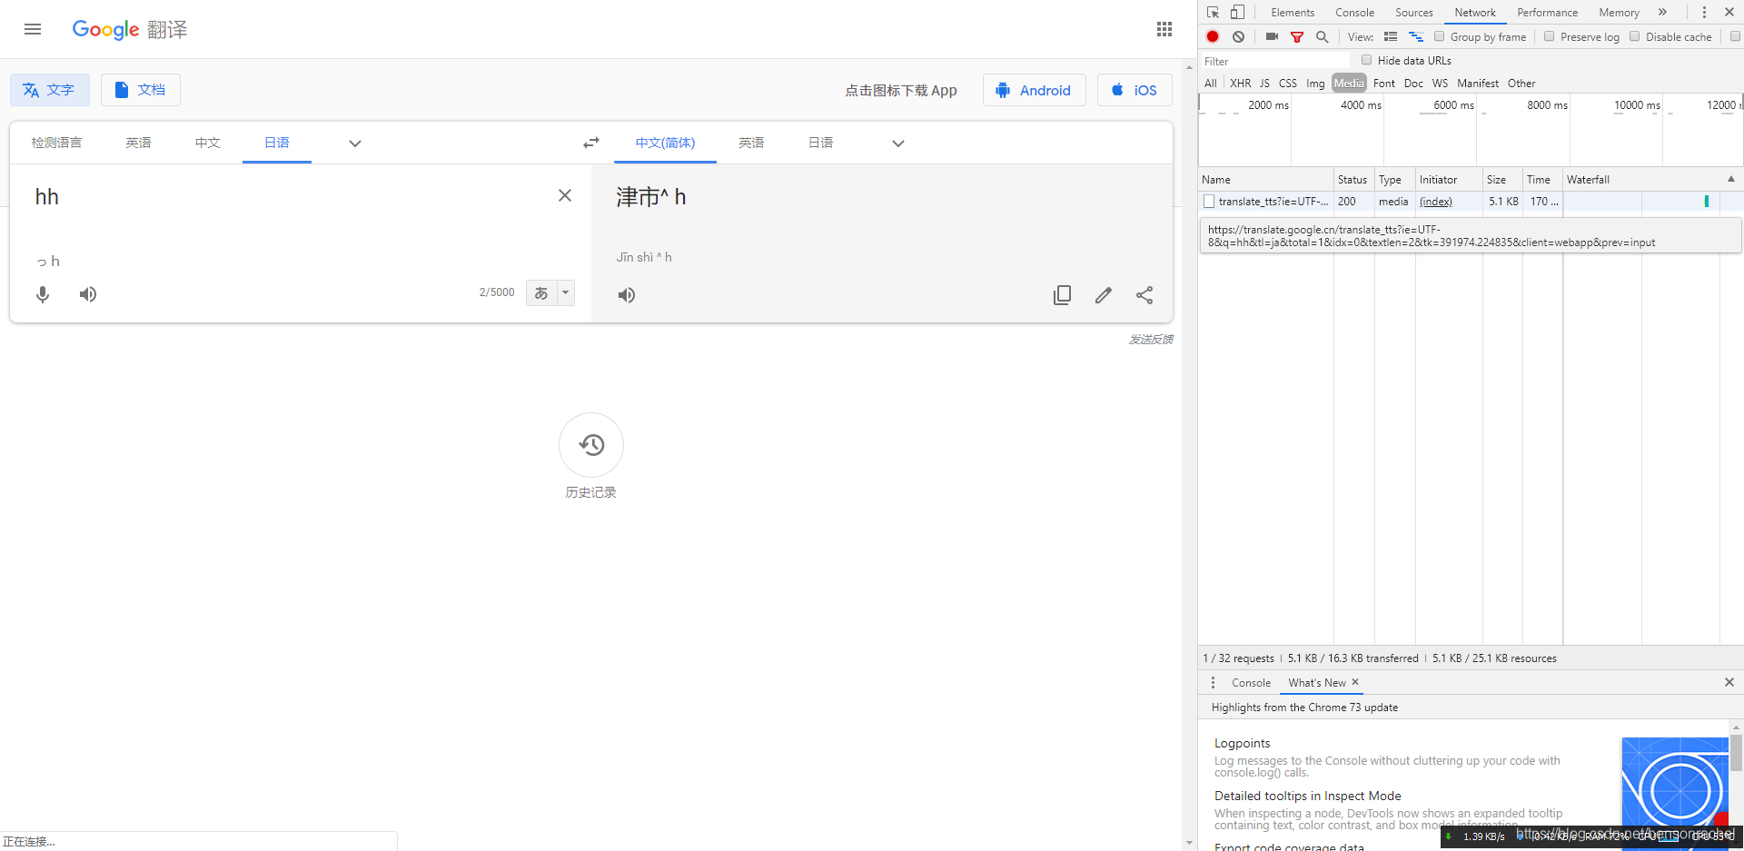Click the page scrollbar down arrow
Viewport: 1744px width, 851px height.
point(1189,843)
